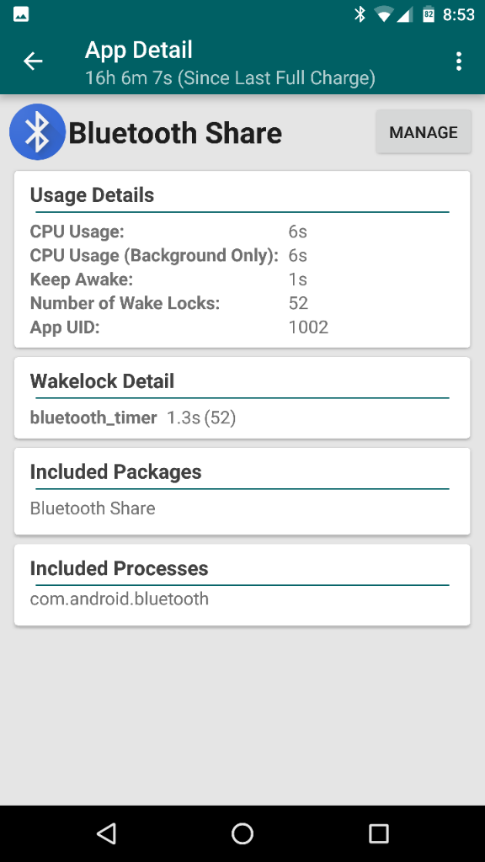
Task: Click the MANAGE button
Action: 424,132
